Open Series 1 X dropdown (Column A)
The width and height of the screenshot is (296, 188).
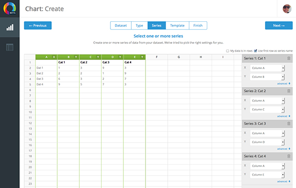tap(267, 68)
